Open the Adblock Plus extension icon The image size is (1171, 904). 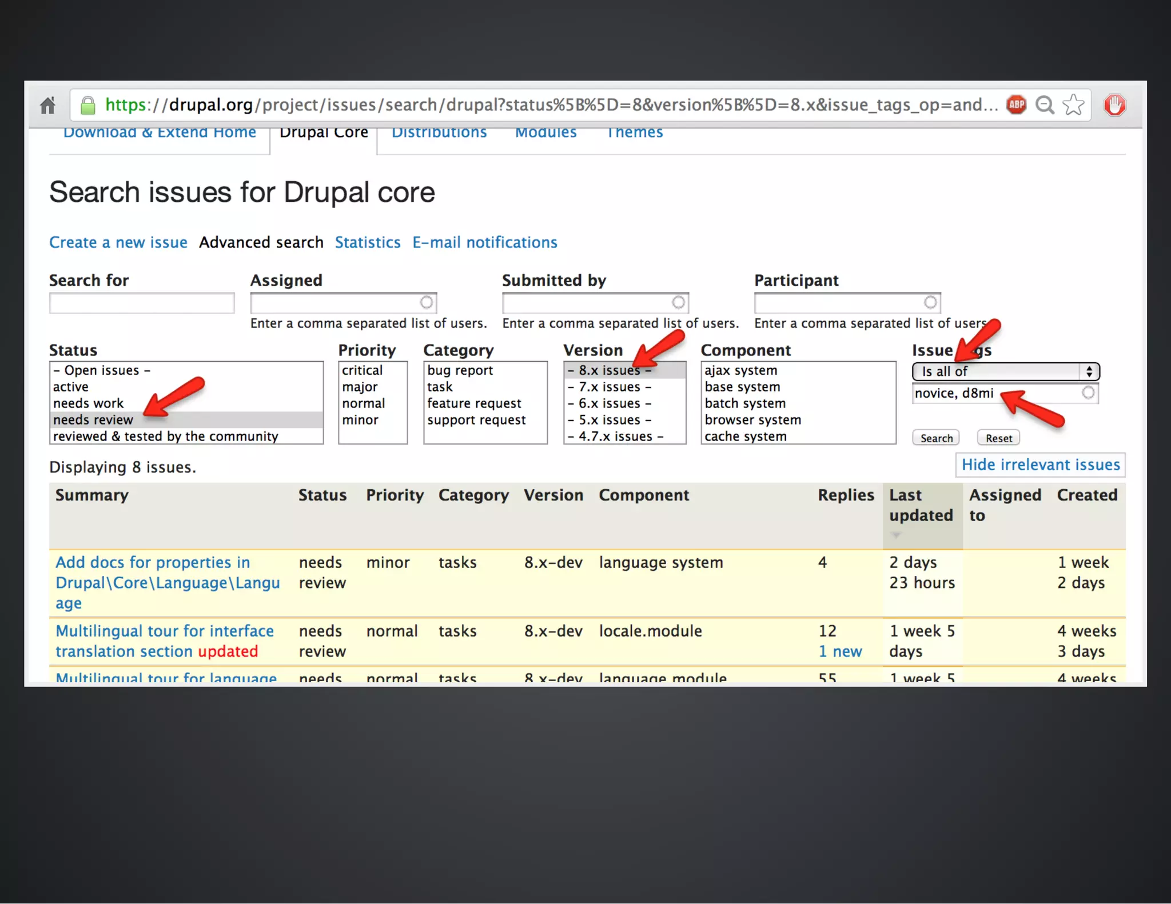coord(1016,105)
